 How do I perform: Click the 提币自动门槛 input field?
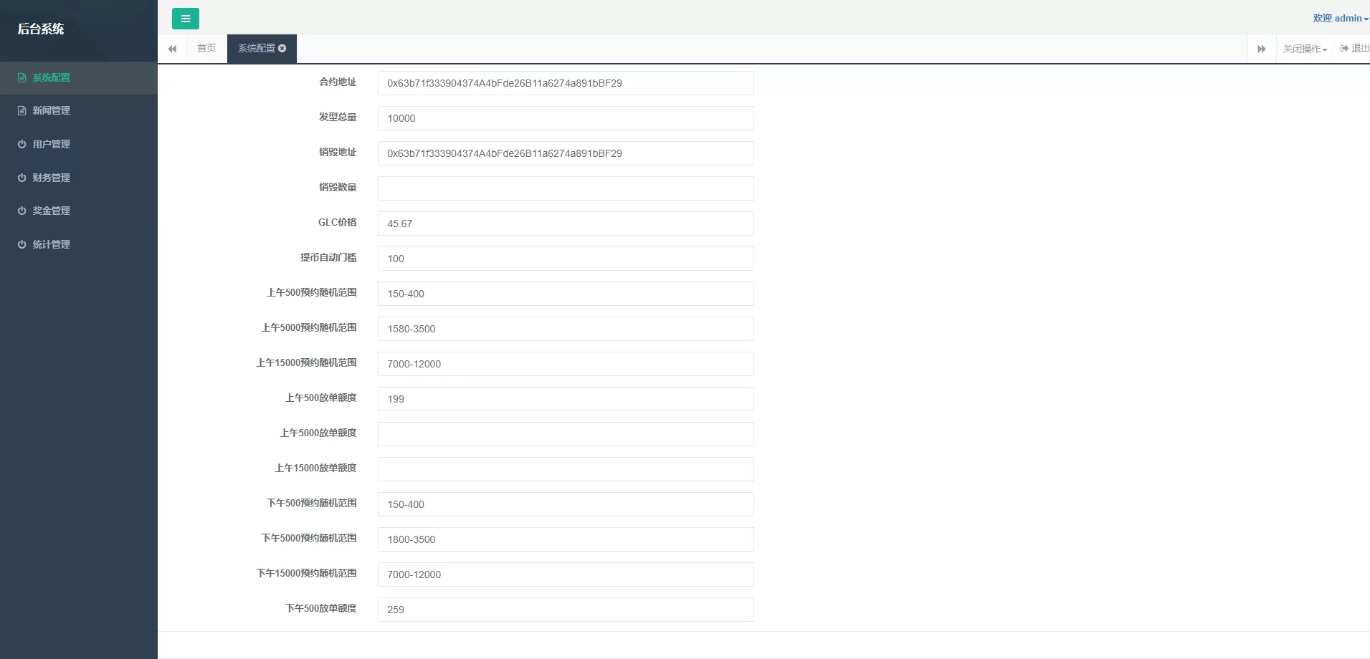tap(565, 259)
